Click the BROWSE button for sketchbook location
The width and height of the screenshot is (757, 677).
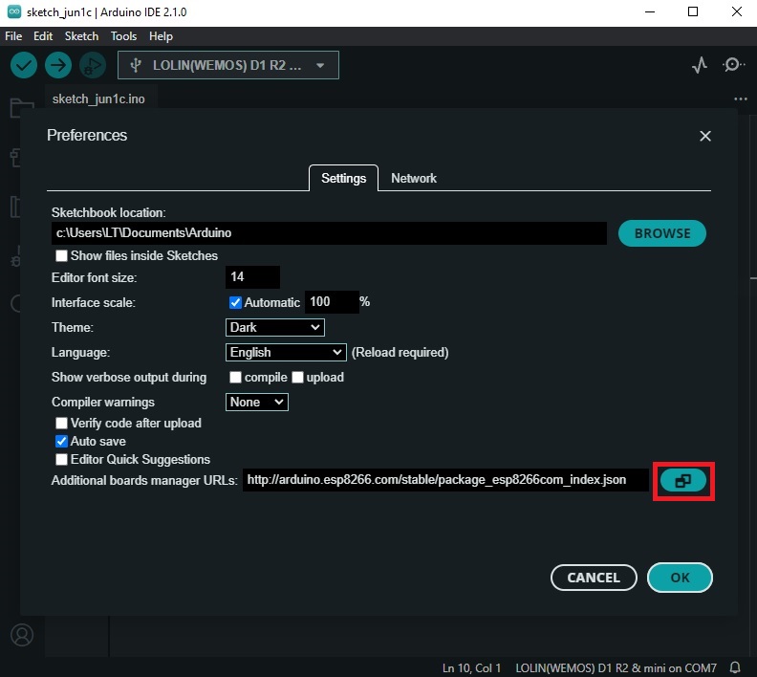[661, 233]
